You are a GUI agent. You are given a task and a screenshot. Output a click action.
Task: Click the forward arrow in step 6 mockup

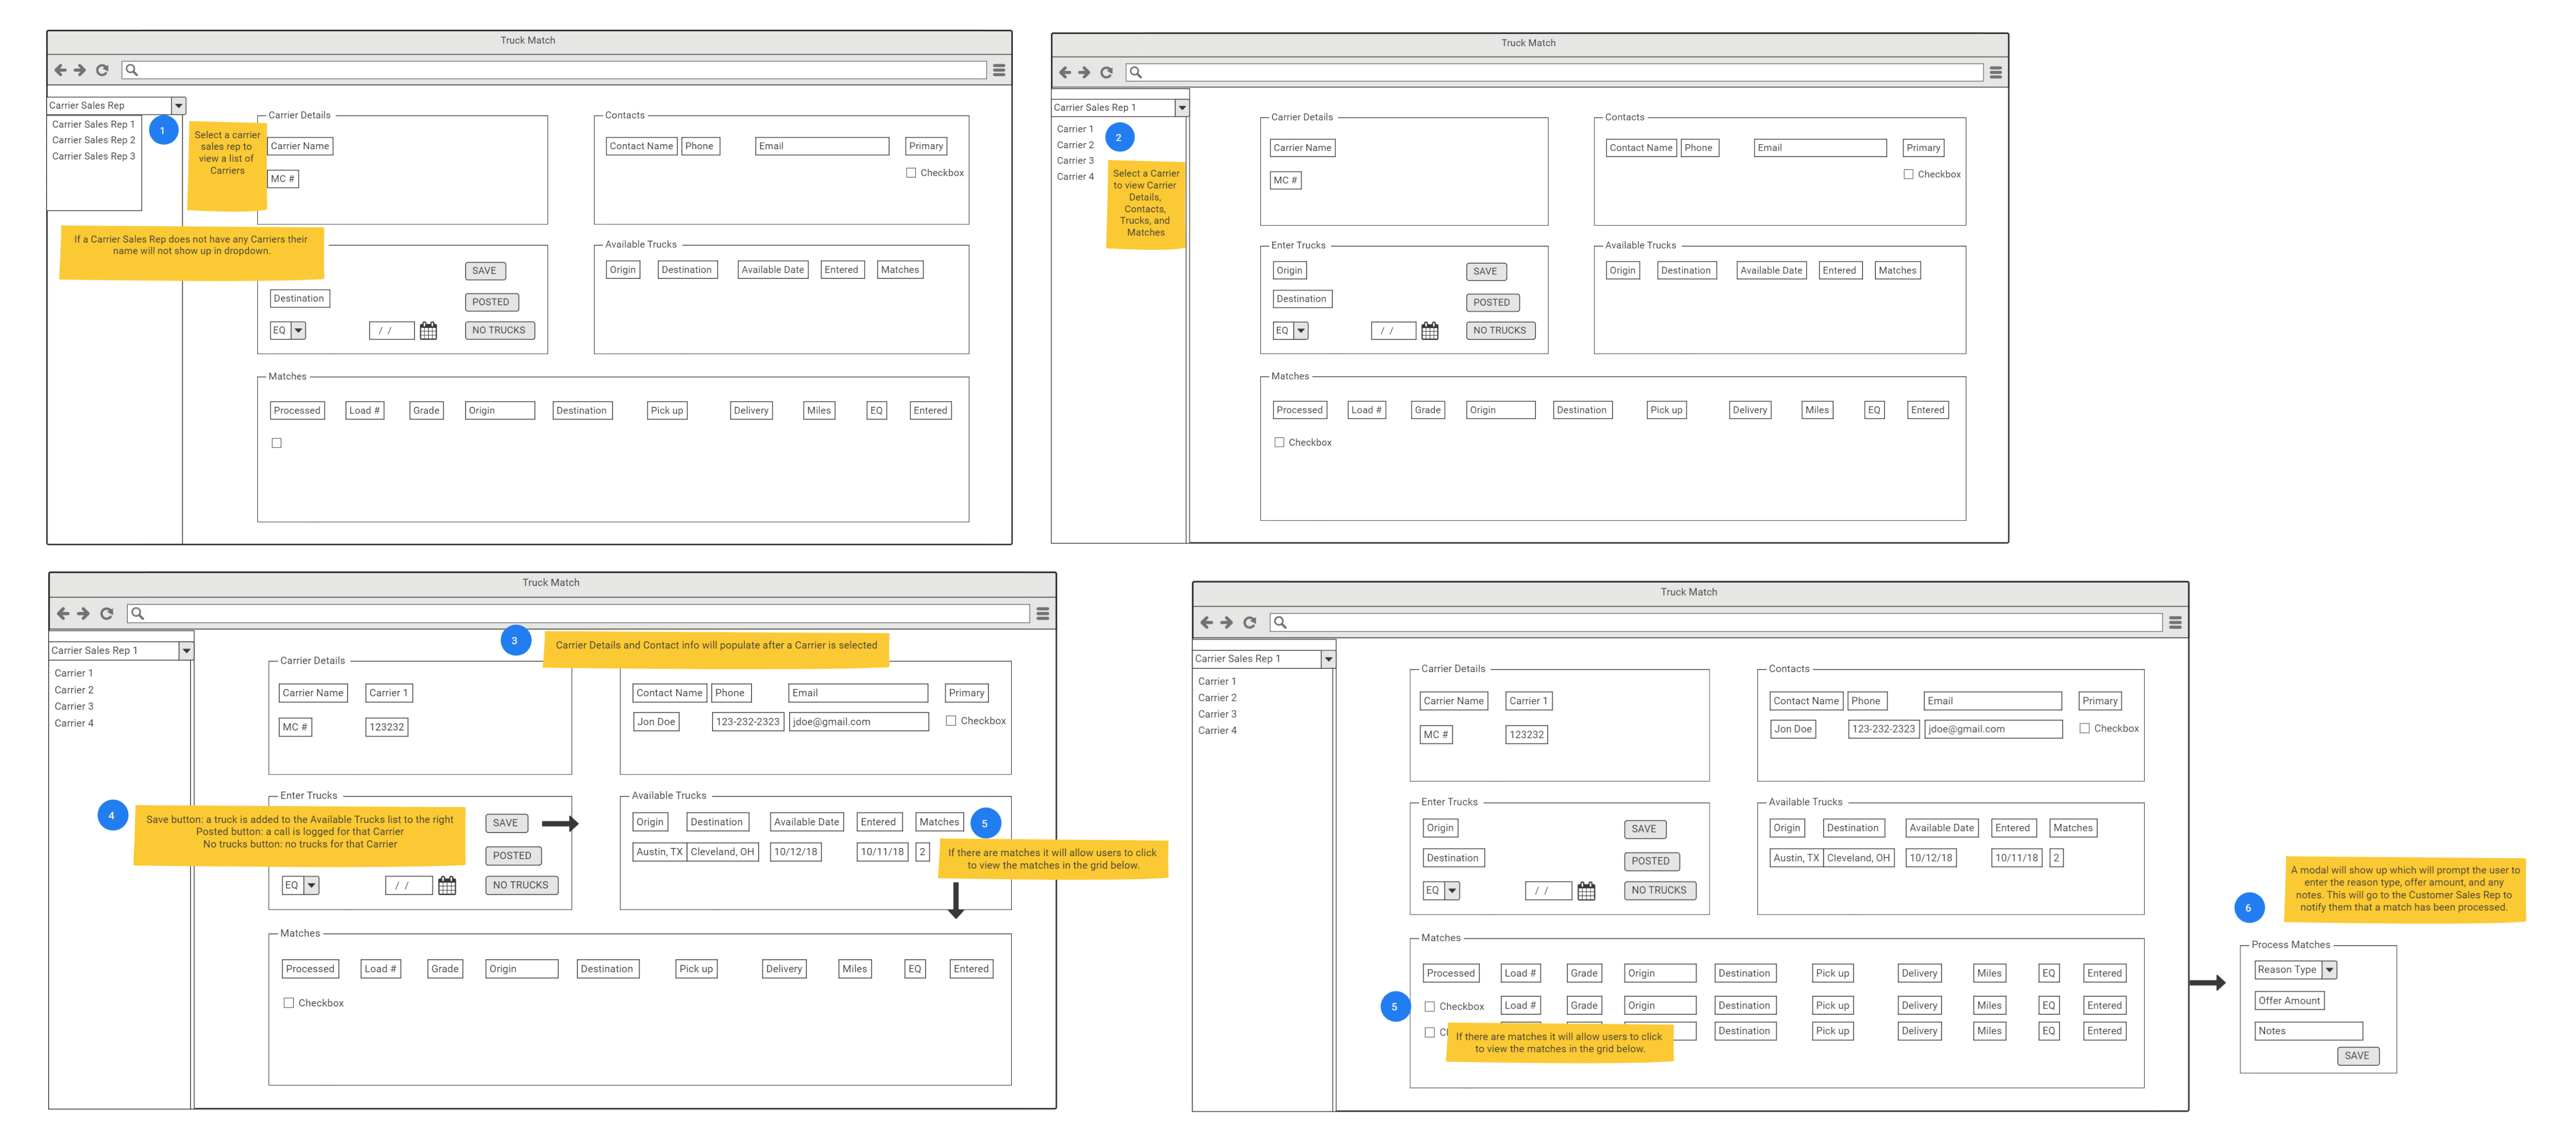[1227, 622]
